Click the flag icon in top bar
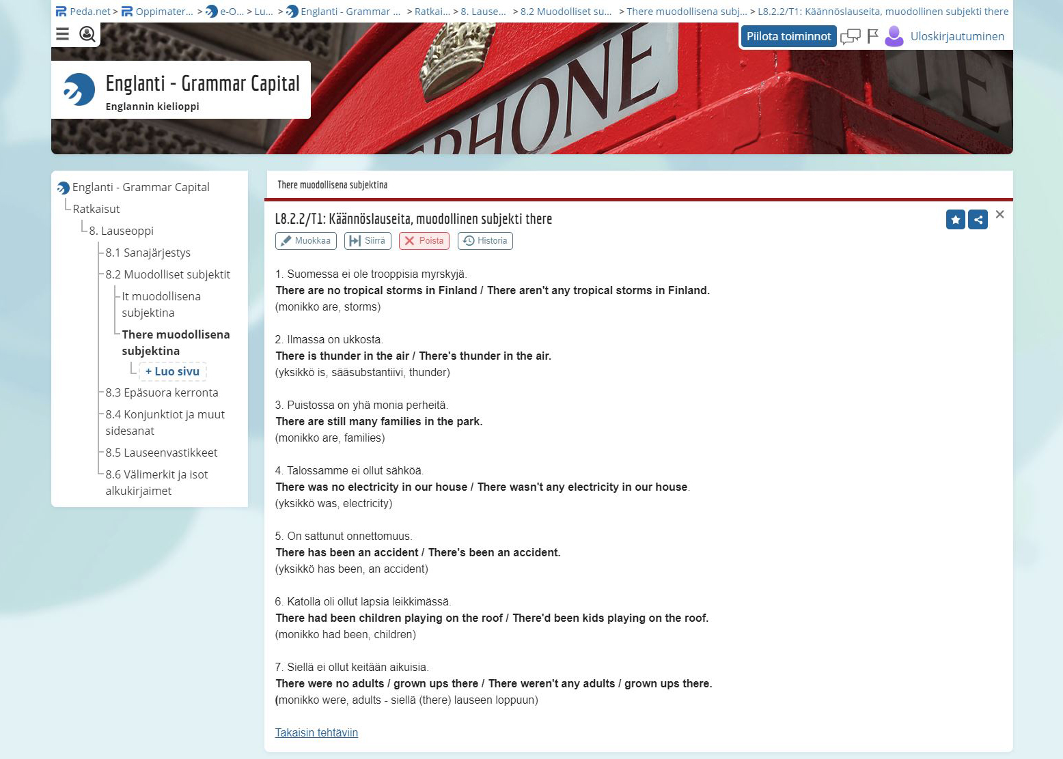 point(872,37)
